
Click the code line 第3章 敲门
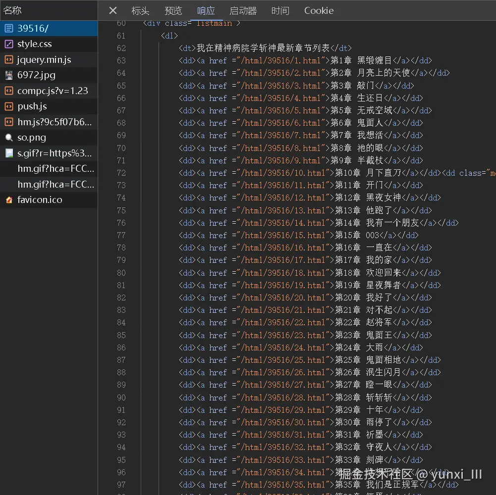point(296,86)
